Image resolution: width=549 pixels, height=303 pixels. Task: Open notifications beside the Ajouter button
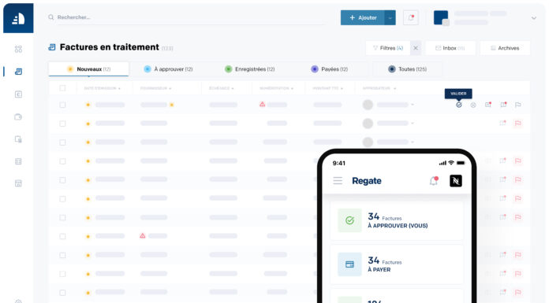pos(411,17)
